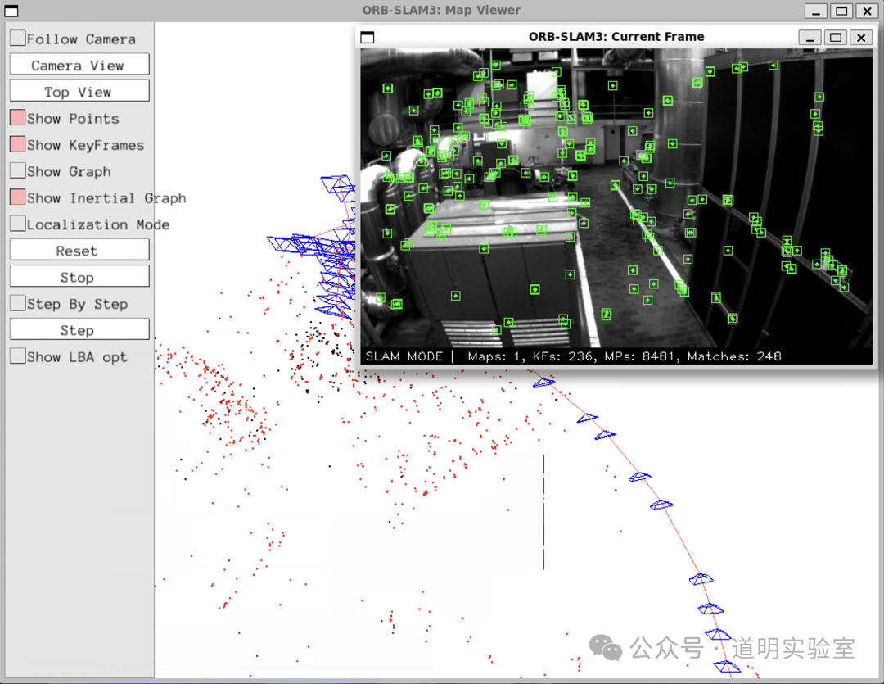Switch to Top View
Viewport: 884px width, 684px height.
click(79, 92)
